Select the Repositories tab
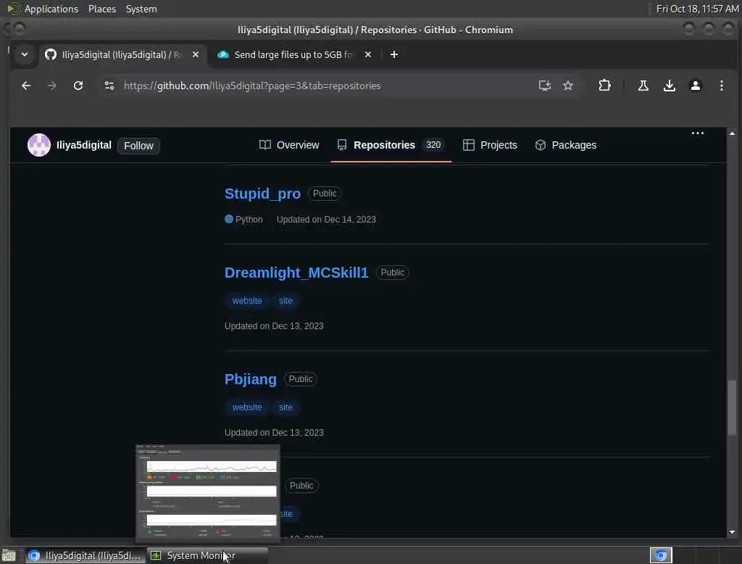742x564 pixels. pos(391,145)
